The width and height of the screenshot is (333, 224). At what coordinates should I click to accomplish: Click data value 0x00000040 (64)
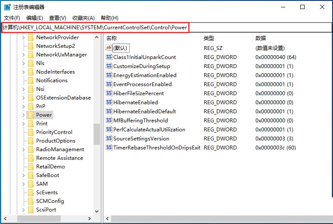coord(276,57)
